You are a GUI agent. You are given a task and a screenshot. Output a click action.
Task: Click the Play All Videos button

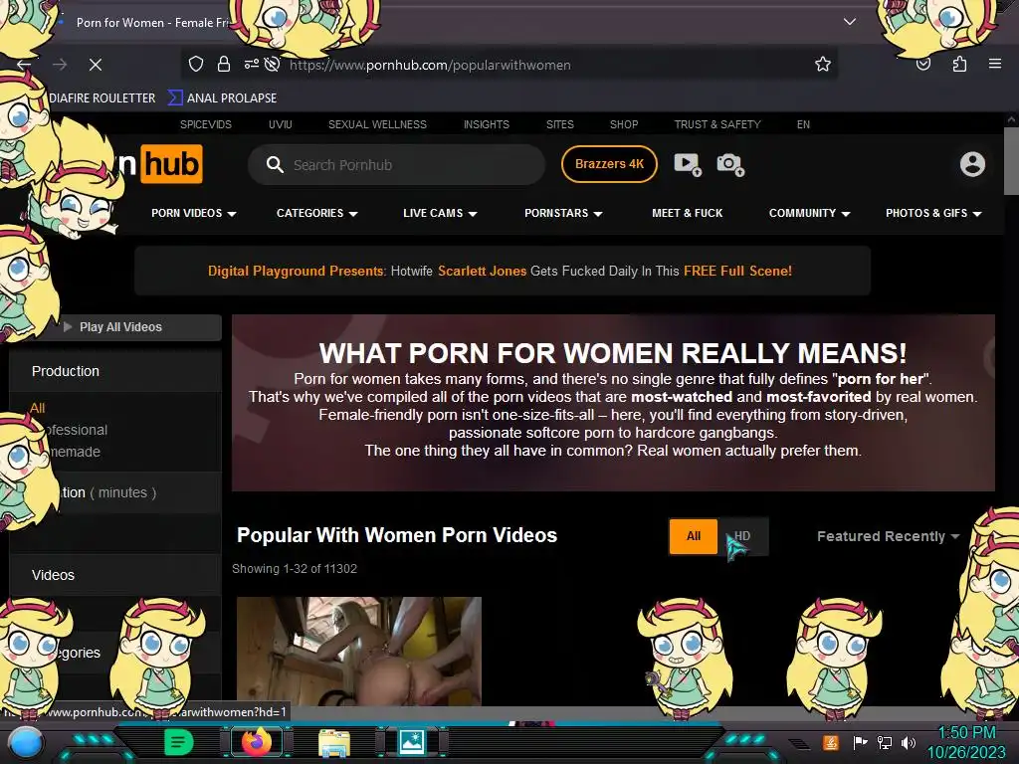click(x=120, y=326)
